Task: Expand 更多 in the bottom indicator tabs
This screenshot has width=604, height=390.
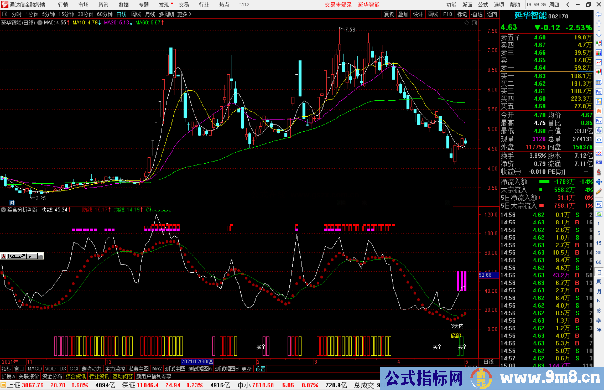Action: (x=247, y=369)
